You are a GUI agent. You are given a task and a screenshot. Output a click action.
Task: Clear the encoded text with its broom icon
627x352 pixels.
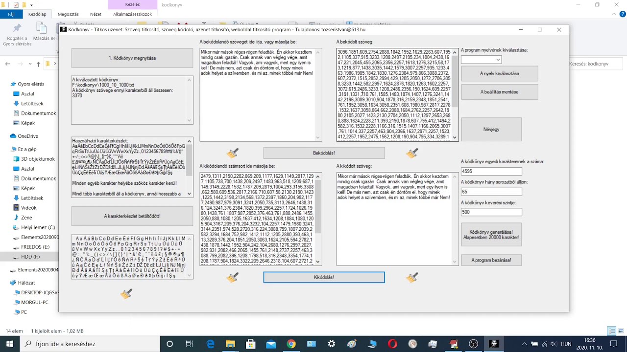click(x=412, y=154)
